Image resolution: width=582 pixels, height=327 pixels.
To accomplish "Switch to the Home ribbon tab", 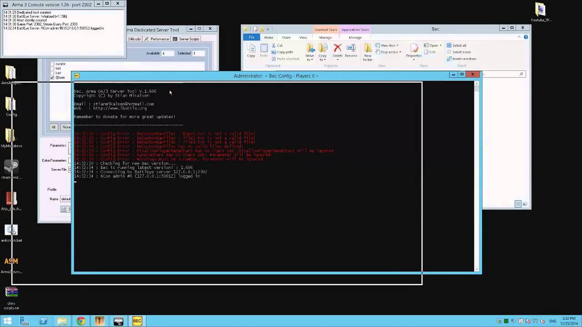I will coord(269,37).
